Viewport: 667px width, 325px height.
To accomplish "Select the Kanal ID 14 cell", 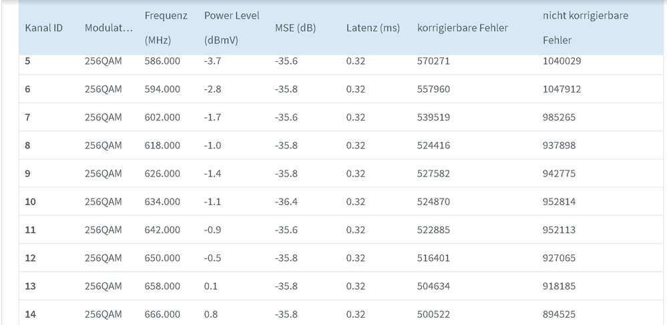I will click(x=31, y=314).
